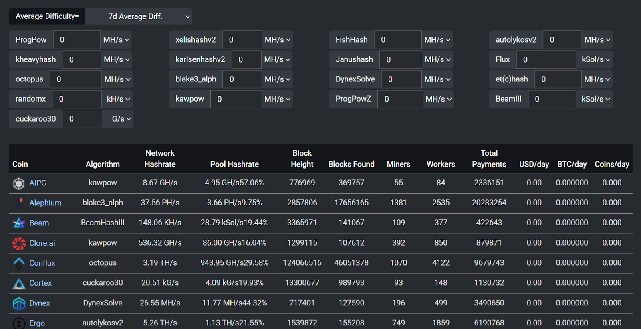Open ProgPow hashrate unit dropdown
The width and height of the screenshot is (641, 329).
[116, 40]
